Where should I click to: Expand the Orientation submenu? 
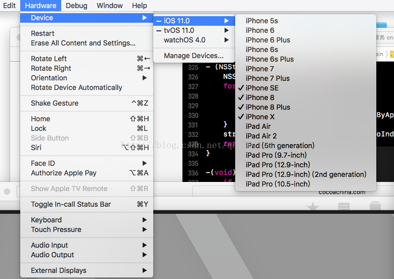tap(86, 78)
